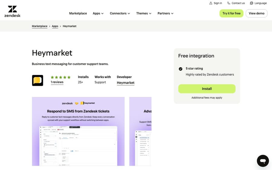
Task: Open the chat widget bubble
Action: 263,161
